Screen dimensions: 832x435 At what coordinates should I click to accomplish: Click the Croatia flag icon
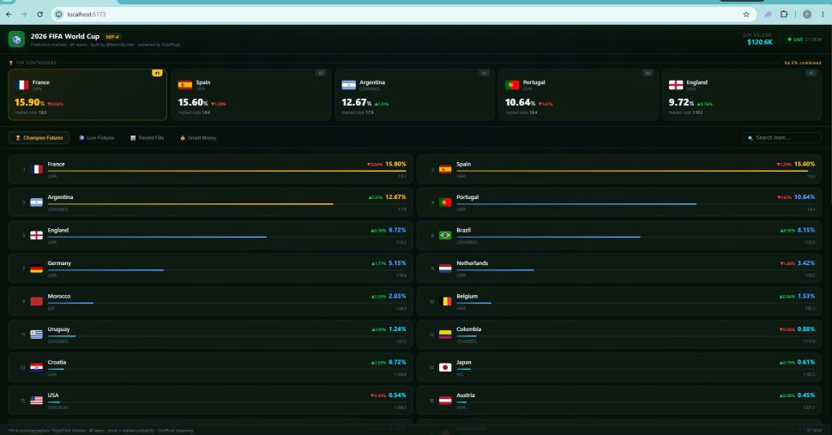point(36,367)
